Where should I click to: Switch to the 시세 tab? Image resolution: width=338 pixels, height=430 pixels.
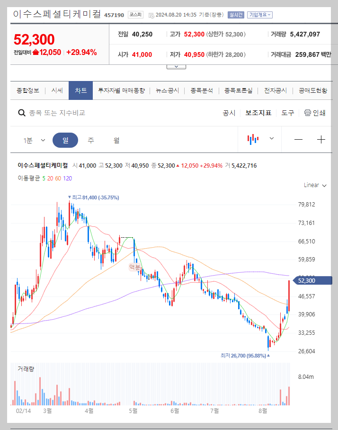tap(57, 90)
